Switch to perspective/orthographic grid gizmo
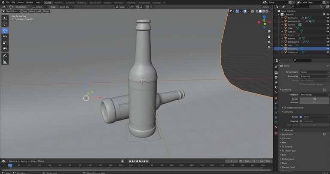 click(269, 48)
